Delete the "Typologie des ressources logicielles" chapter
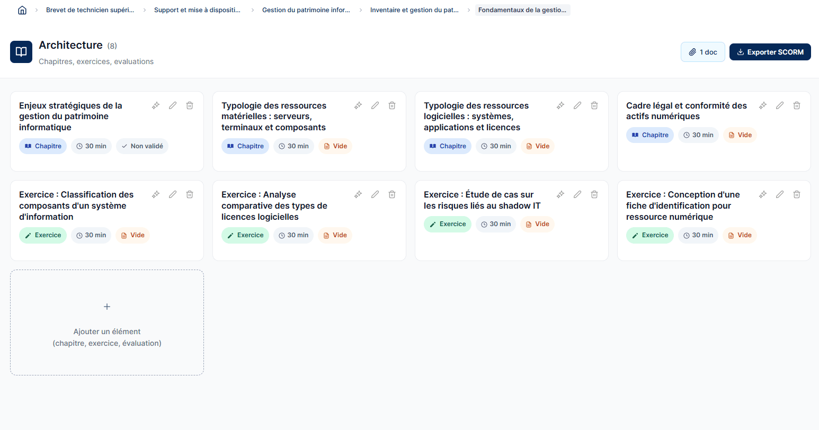This screenshot has width=819, height=430. click(594, 105)
